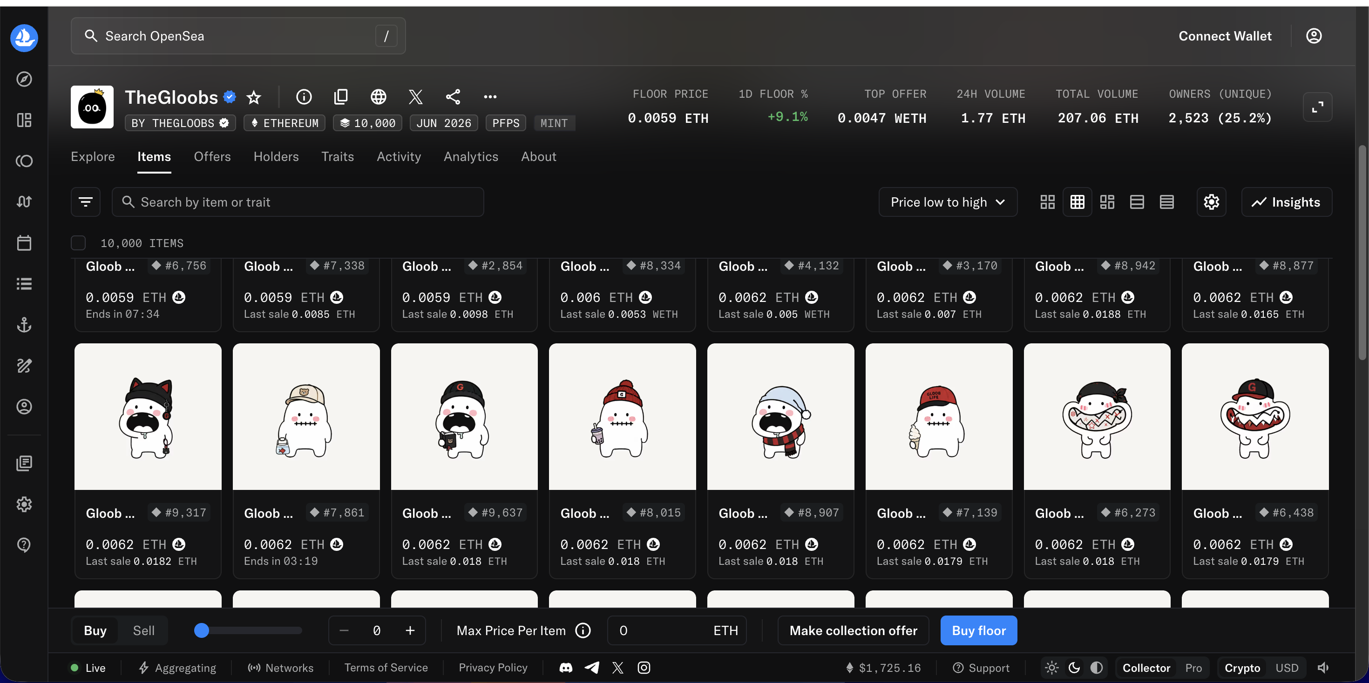Go to the Offers tab
This screenshot has width=1369, height=683.
(x=212, y=157)
